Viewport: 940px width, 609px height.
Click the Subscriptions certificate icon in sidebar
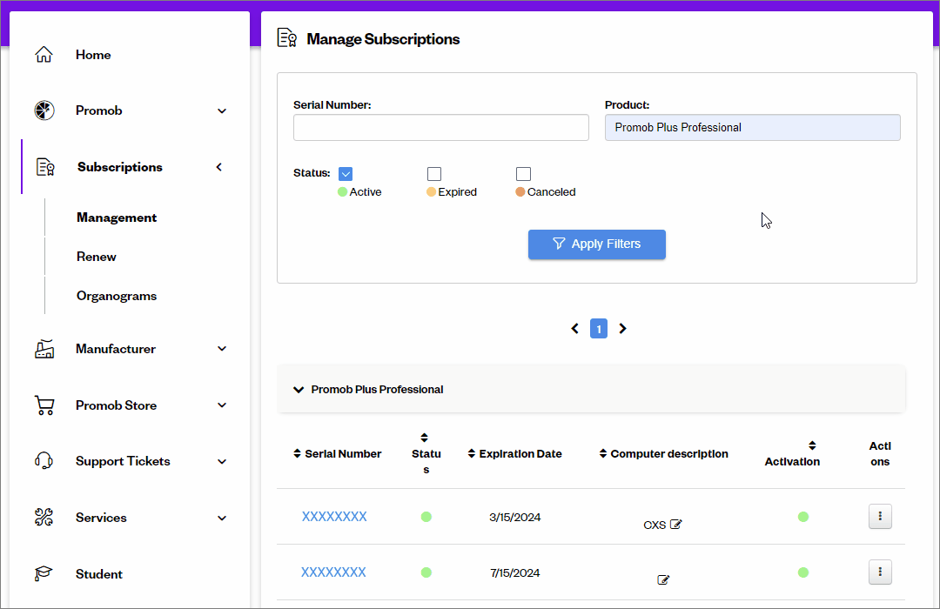pos(45,167)
